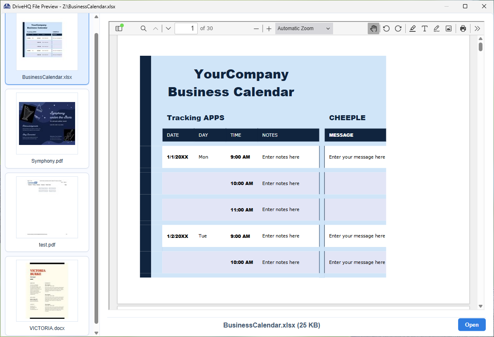This screenshot has width=494, height=337.
Task: Click the '11:00 AM' time cell
Action: (242, 210)
